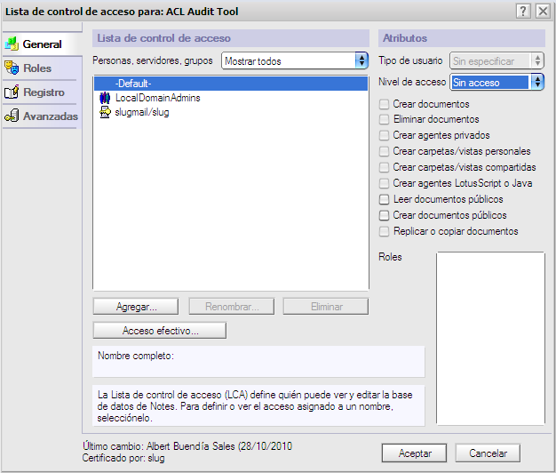
Task: Click the Agregar... button
Action: 136,307
